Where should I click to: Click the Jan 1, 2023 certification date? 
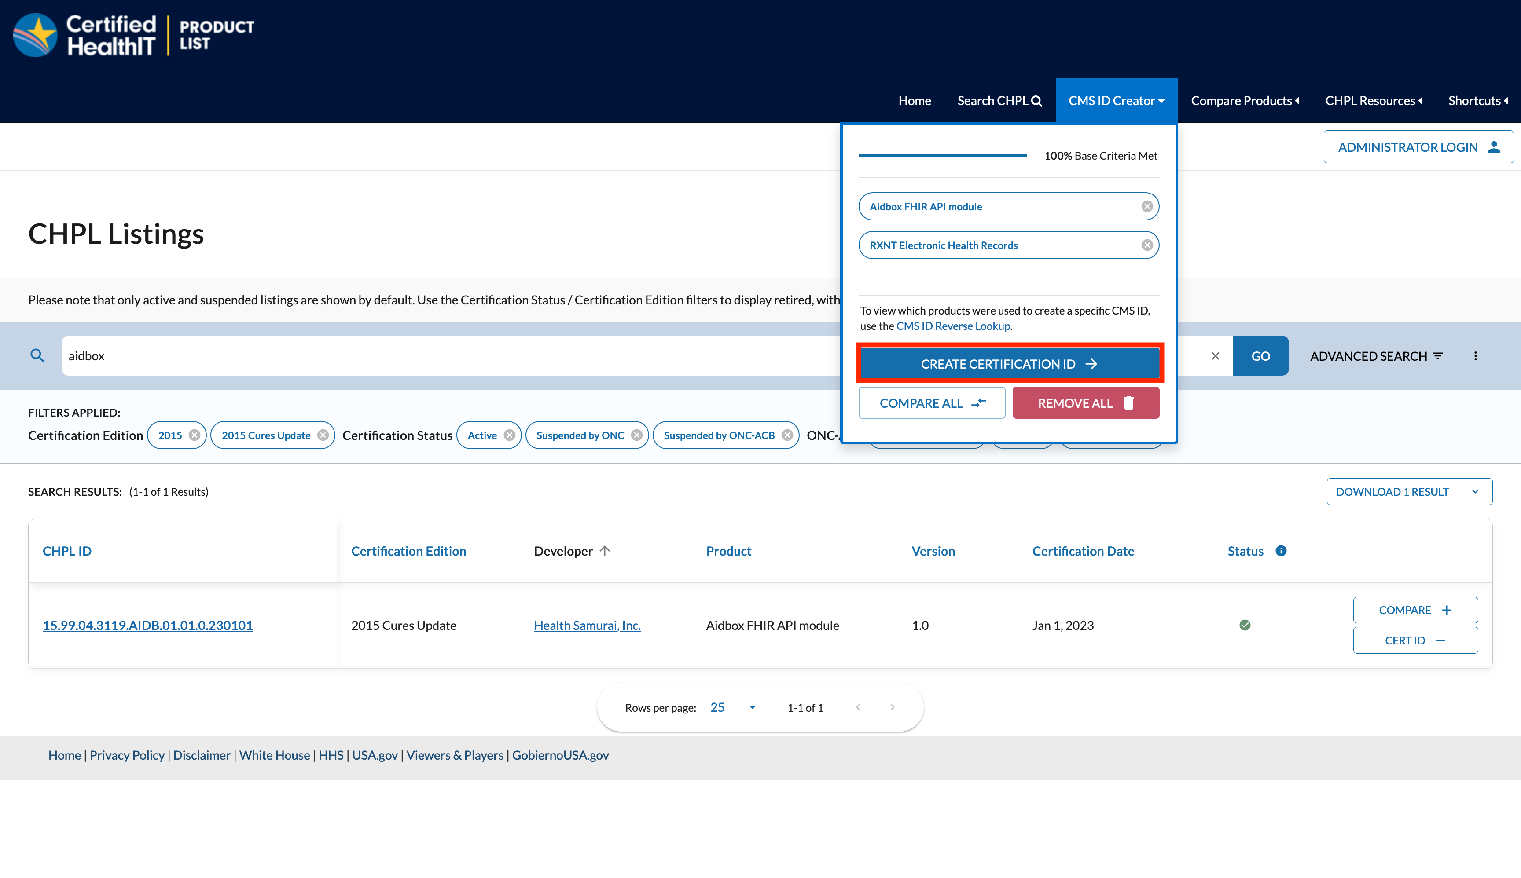tap(1062, 626)
